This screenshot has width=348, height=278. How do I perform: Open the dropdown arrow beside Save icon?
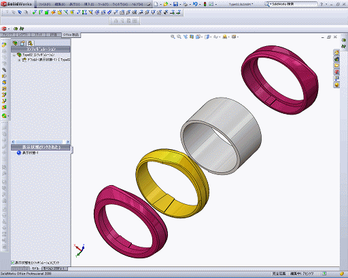180,4
